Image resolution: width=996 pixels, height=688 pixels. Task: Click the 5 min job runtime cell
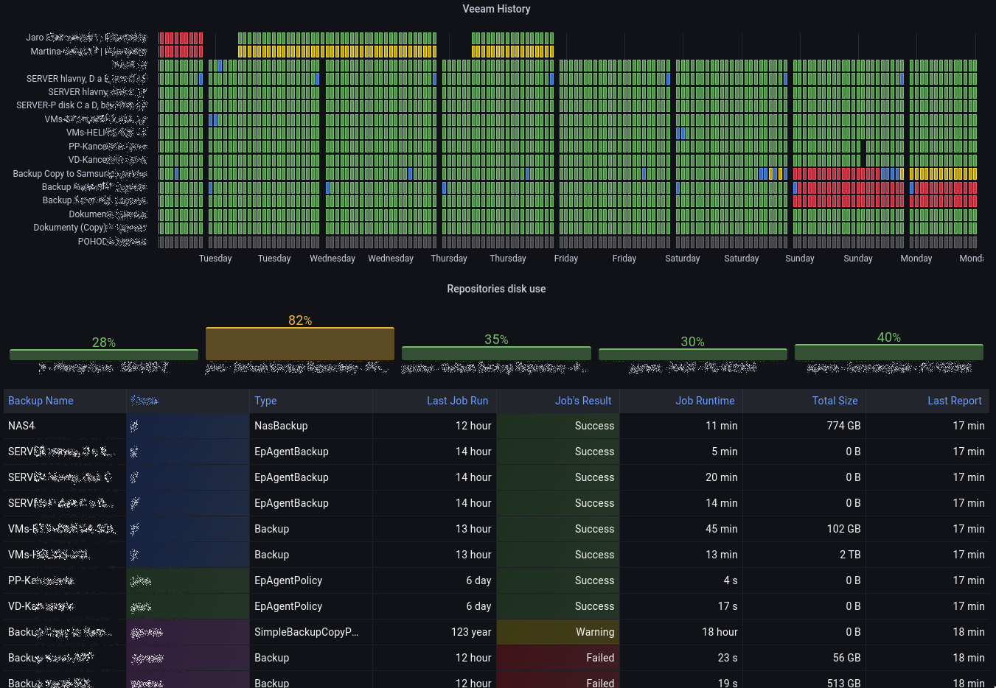pos(681,452)
